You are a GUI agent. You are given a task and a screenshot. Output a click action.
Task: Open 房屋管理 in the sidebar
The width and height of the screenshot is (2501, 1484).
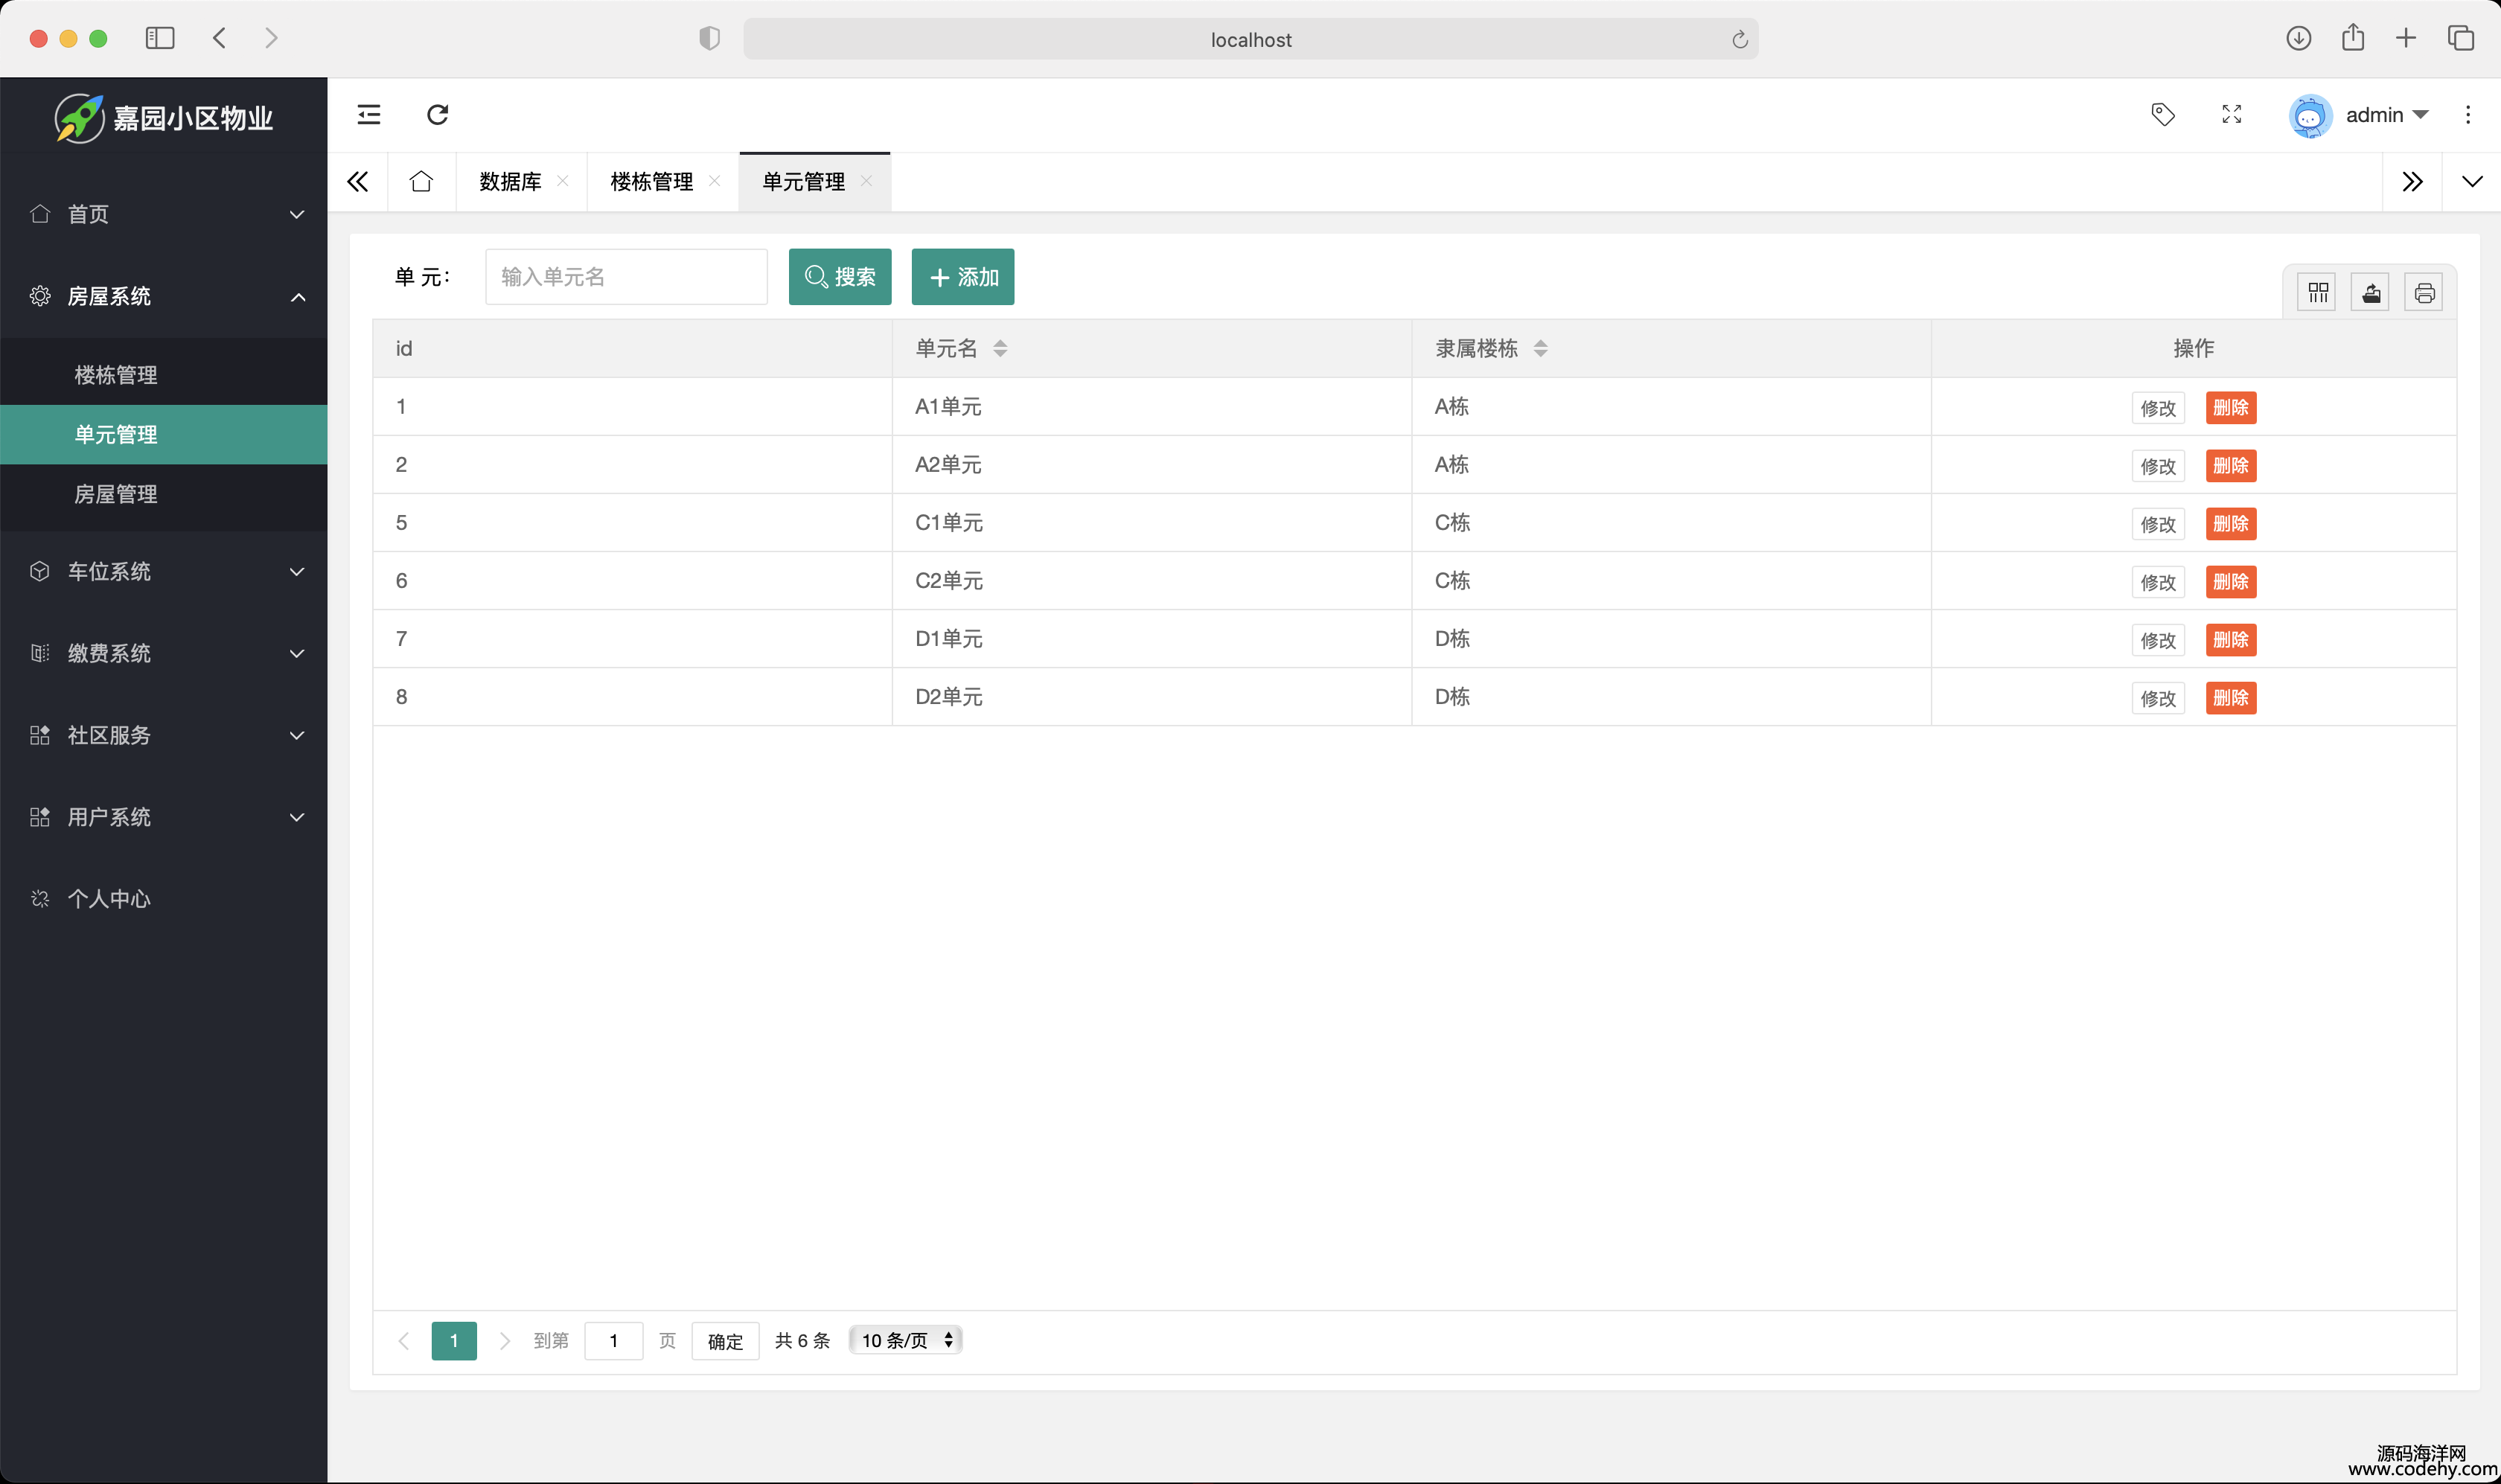tap(164, 494)
